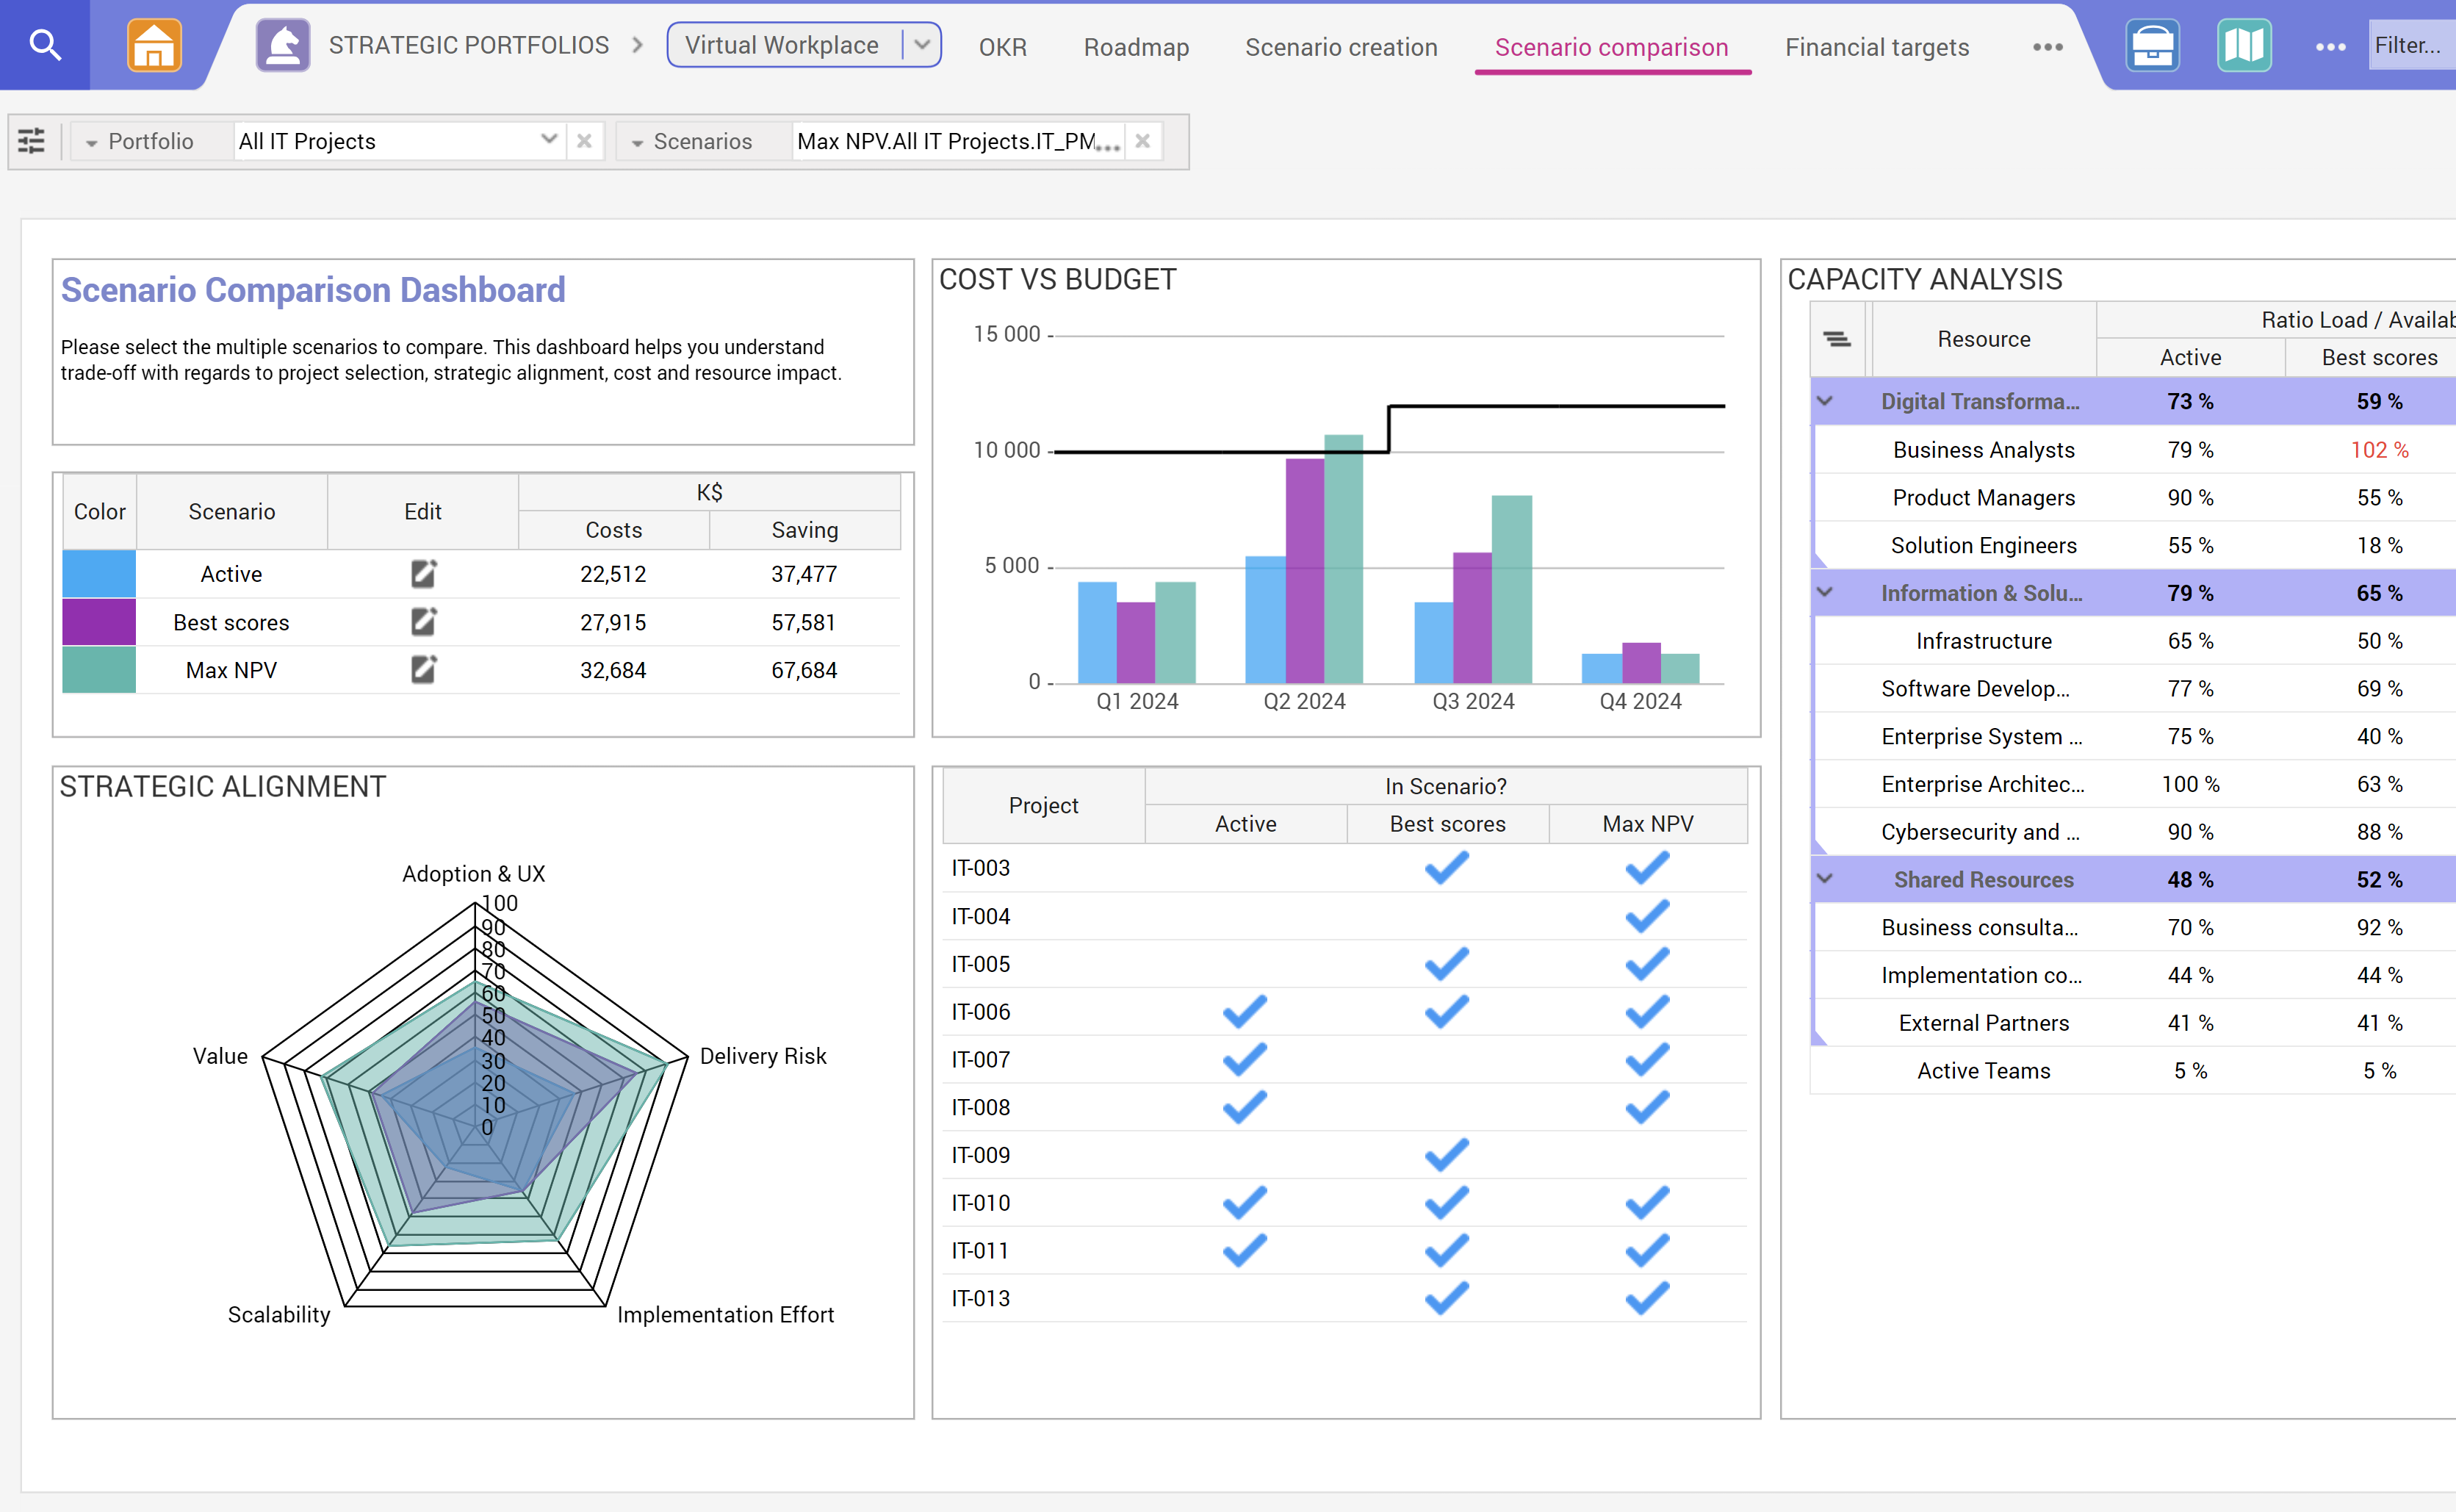Viewport: 2456px width, 1512px height.
Task: Edit the Active scenario via pencil icon
Action: tap(423, 573)
